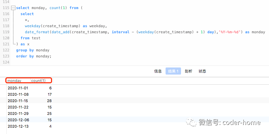Select result cell 2020-11-15
269x134 pixels.
pyautogui.click(x=18, y=101)
